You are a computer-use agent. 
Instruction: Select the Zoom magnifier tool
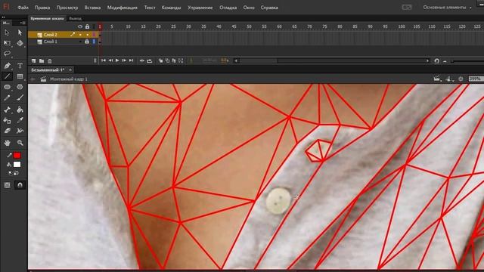click(x=20, y=143)
